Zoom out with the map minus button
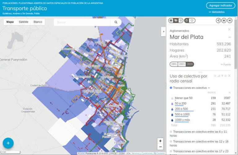 click(160, 147)
